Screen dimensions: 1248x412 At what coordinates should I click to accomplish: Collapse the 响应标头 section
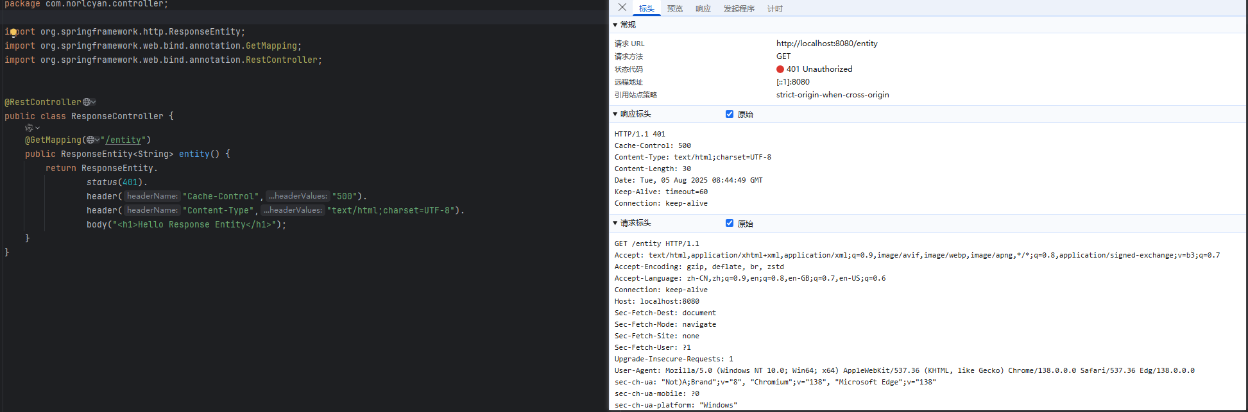615,114
